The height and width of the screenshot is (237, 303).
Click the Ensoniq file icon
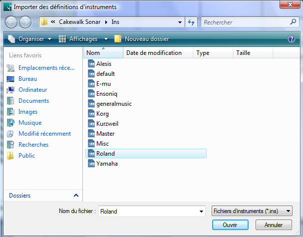point(91,94)
